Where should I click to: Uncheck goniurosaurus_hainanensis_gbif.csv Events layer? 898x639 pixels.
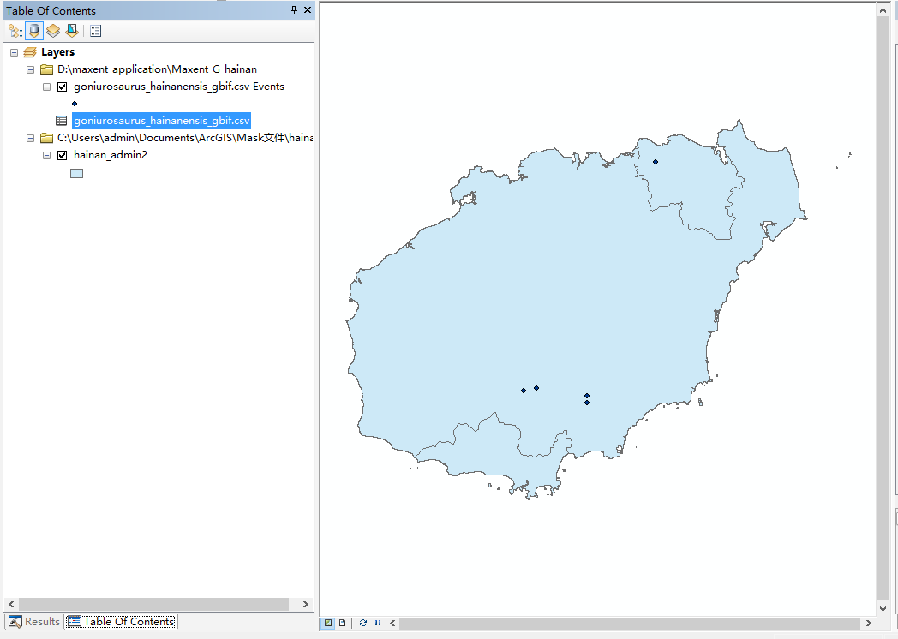tap(63, 87)
